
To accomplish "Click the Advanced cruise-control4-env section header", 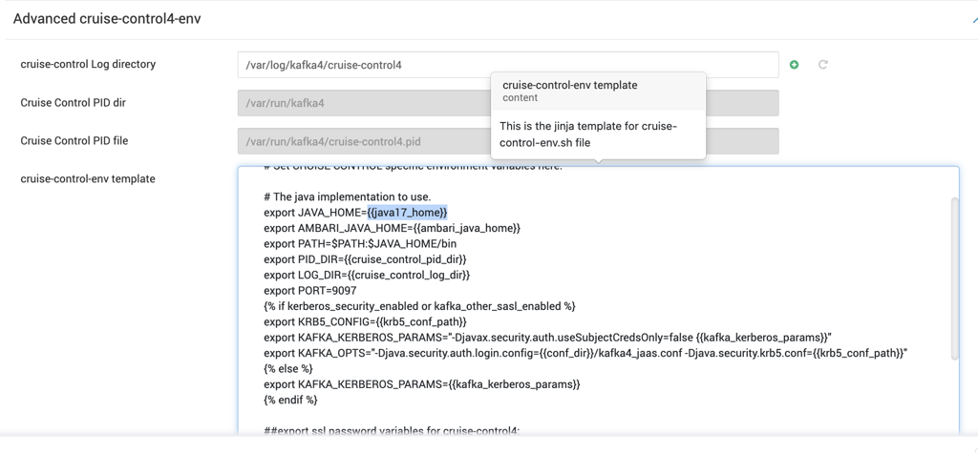I will click(107, 19).
